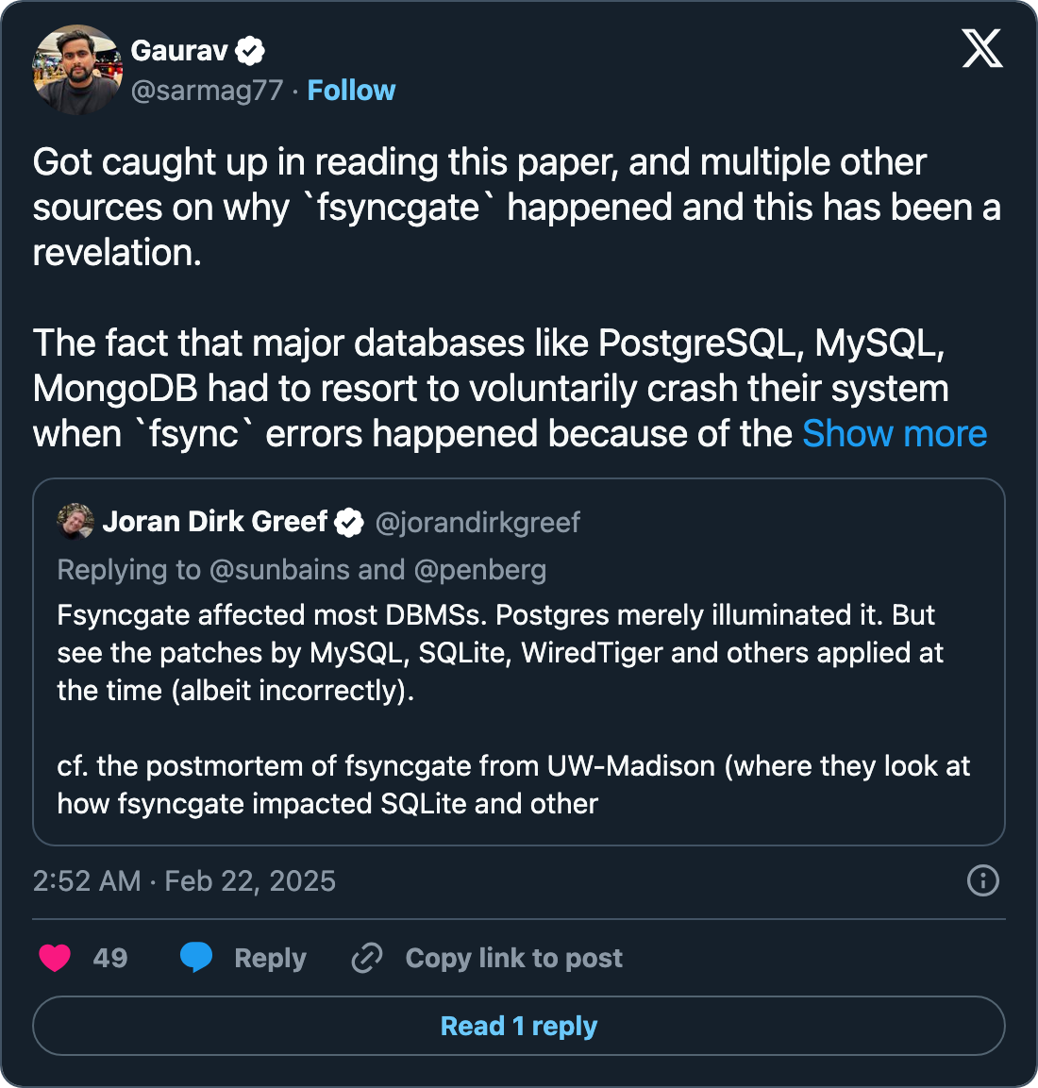Viewport: 1038px width, 1088px height.
Task: Click the 49 likes count
Action: [110, 958]
